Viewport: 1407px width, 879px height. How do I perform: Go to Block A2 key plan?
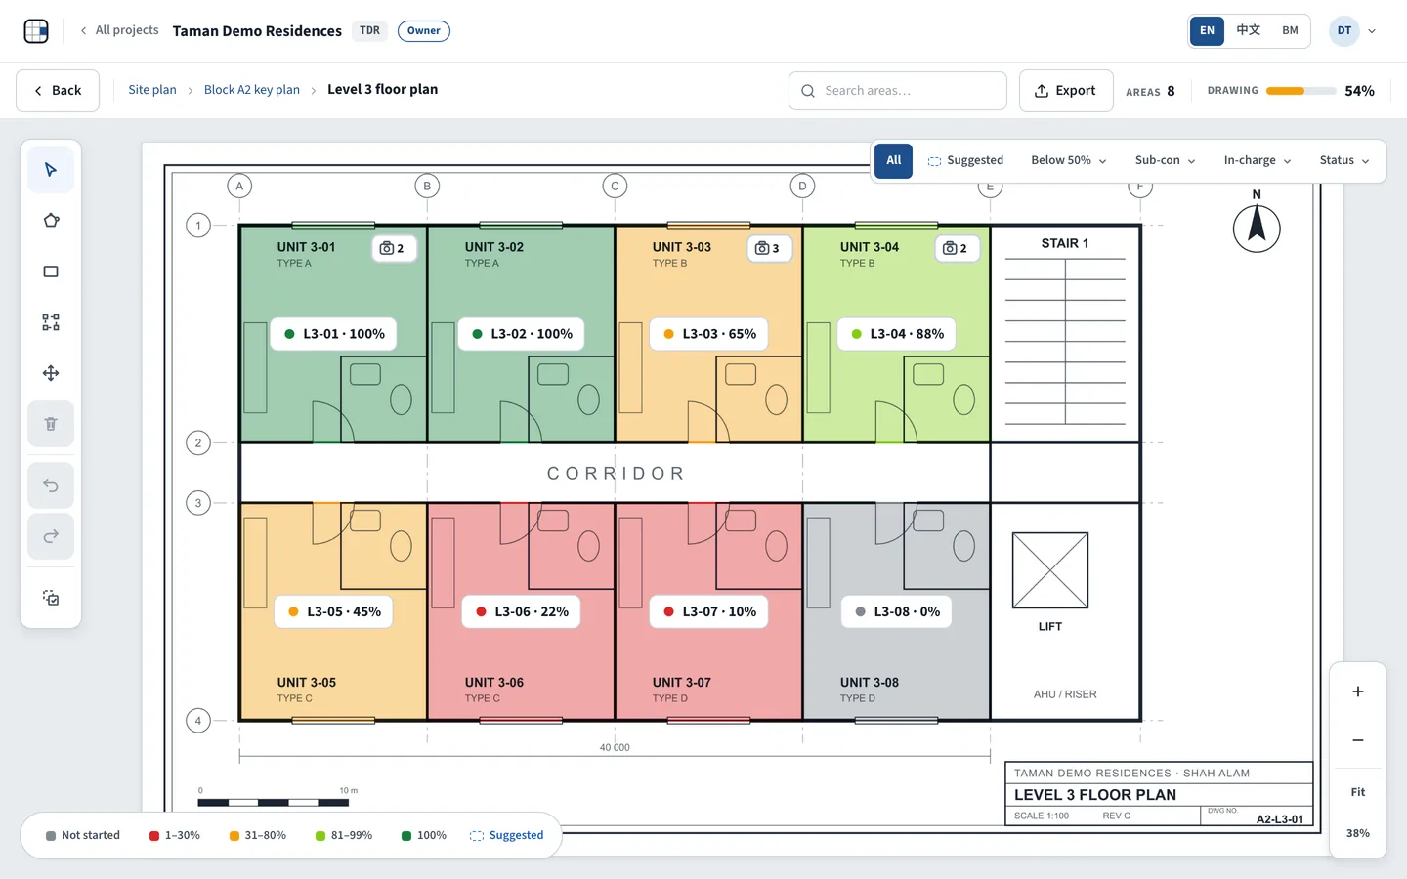[252, 90]
